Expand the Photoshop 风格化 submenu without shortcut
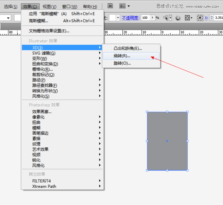 click(62, 165)
